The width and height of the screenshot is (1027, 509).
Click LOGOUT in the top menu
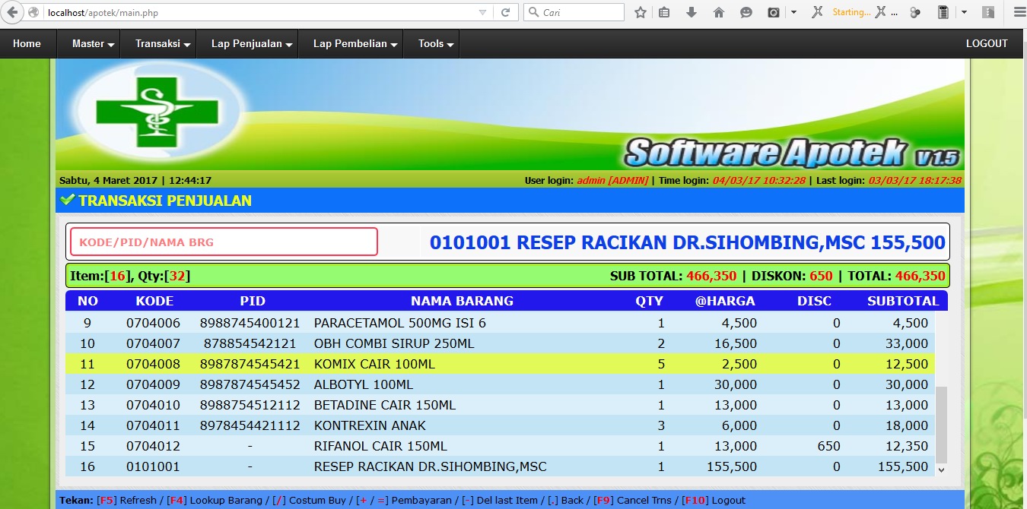[x=987, y=43]
